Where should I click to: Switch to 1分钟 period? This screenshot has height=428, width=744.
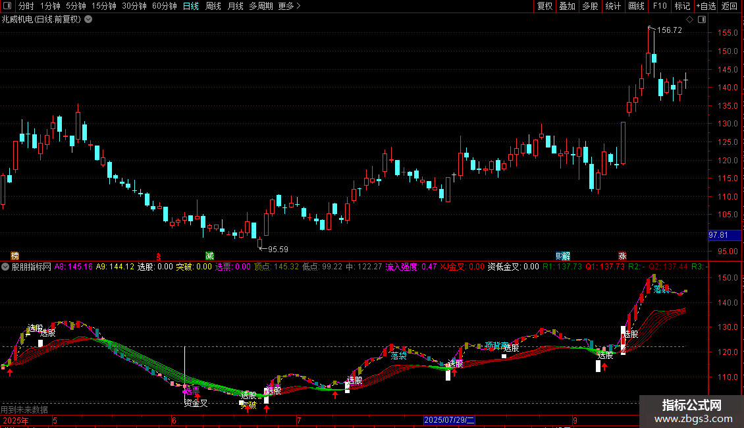pyautogui.click(x=50, y=6)
